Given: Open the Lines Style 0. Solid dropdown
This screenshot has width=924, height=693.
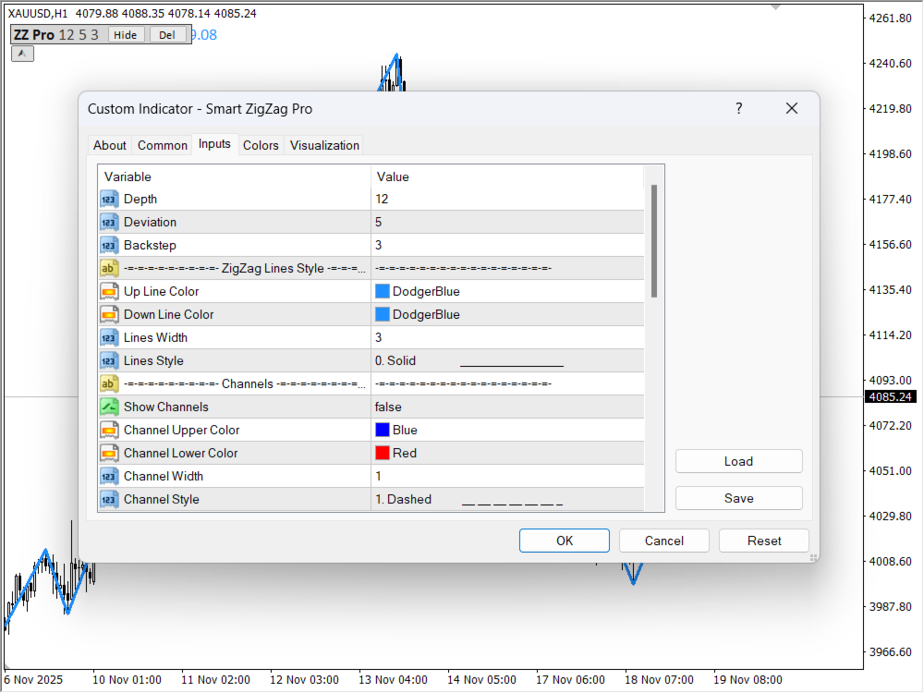Looking at the screenshot, I should tap(507, 360).
